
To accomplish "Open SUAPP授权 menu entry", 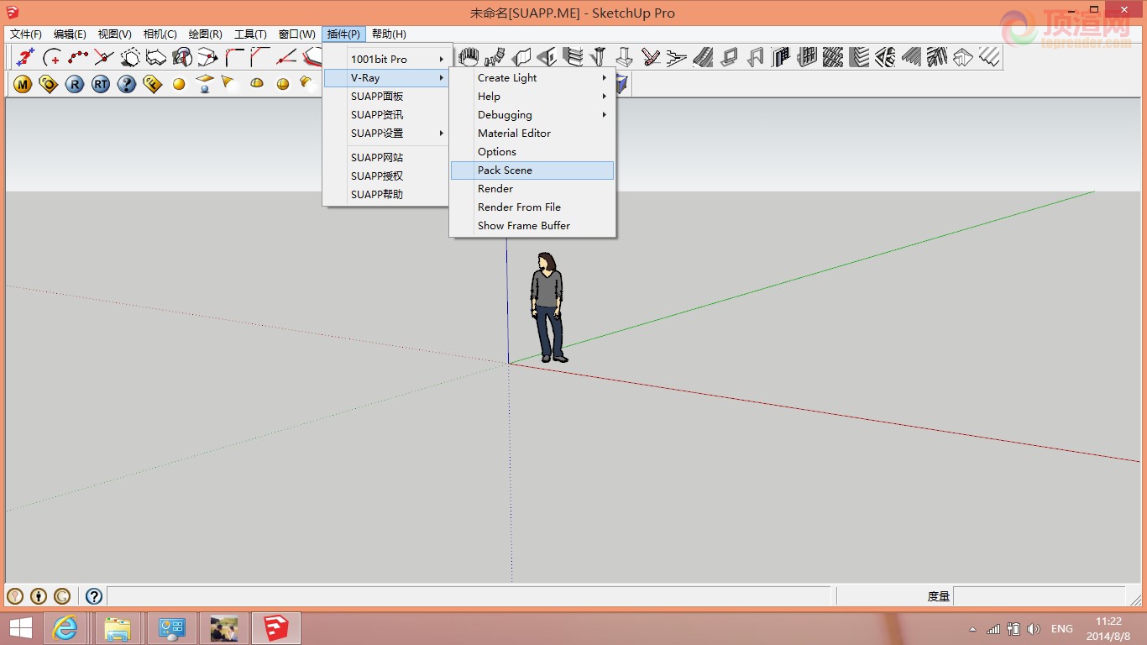I will click(386, 176).
